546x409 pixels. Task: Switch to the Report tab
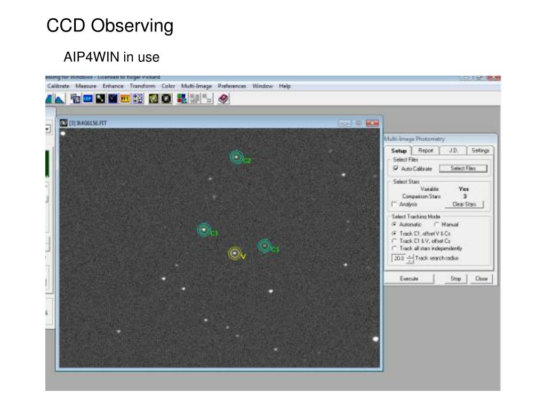click(425, 150)
